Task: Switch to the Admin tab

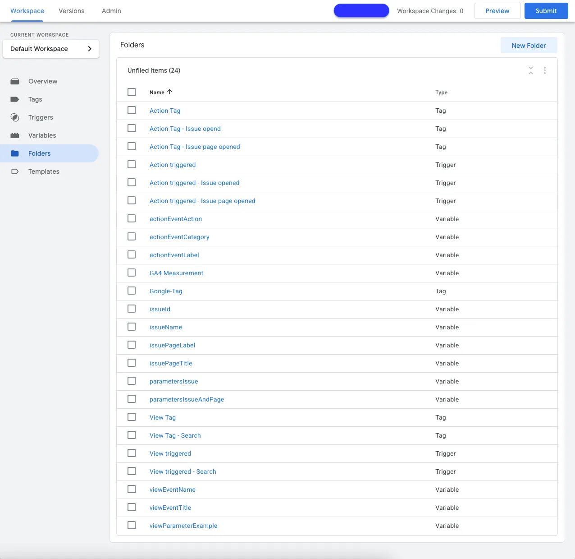Action: (111, 11)
